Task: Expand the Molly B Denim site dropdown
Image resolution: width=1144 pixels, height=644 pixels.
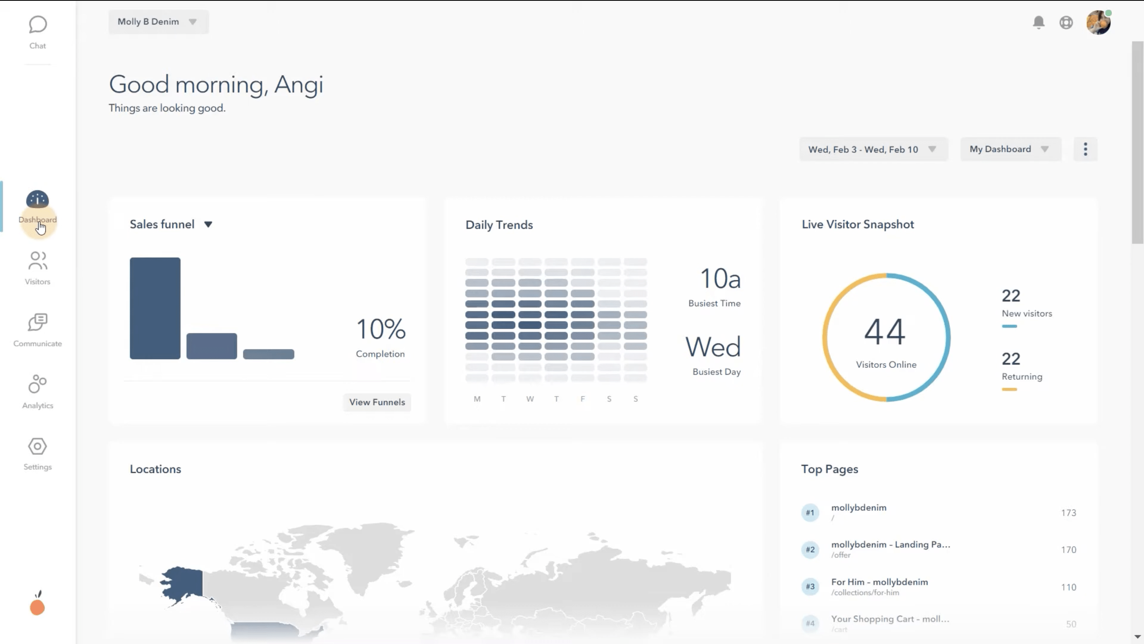Action: (158, 22)
